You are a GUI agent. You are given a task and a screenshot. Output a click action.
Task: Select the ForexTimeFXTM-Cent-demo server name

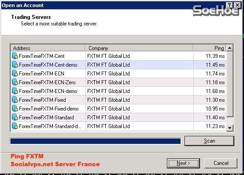48,65
